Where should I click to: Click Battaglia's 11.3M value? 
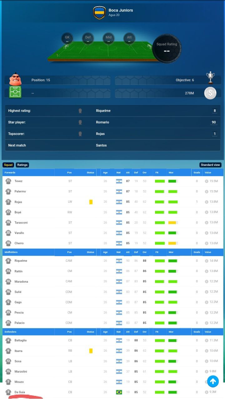(x=214, y=341)
